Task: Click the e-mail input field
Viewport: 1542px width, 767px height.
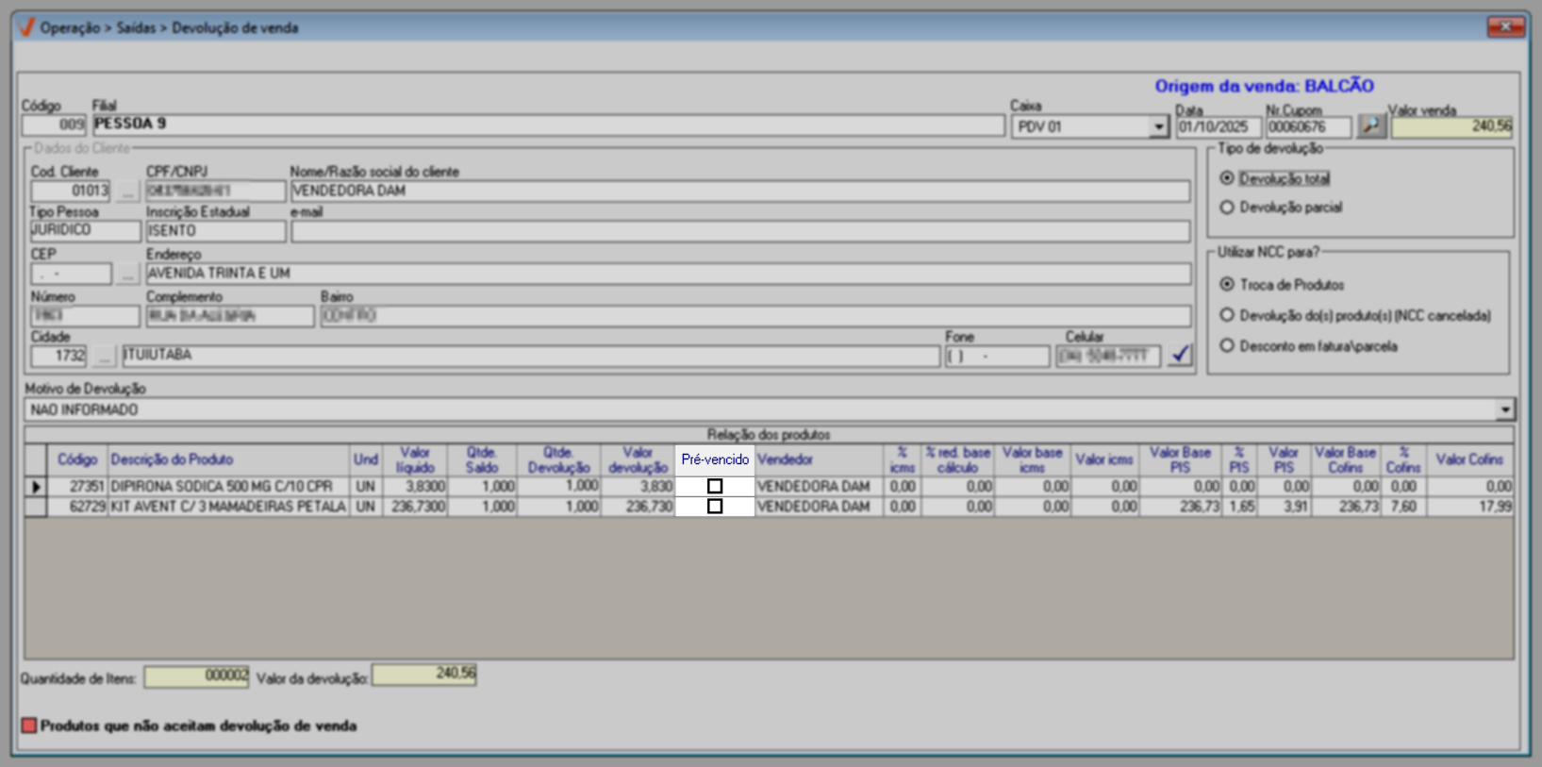Action: [x=739, y=232]
